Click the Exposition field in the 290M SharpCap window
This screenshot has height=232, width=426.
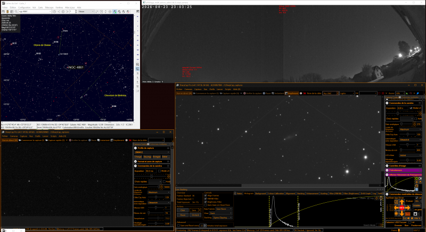click(151, 171)
